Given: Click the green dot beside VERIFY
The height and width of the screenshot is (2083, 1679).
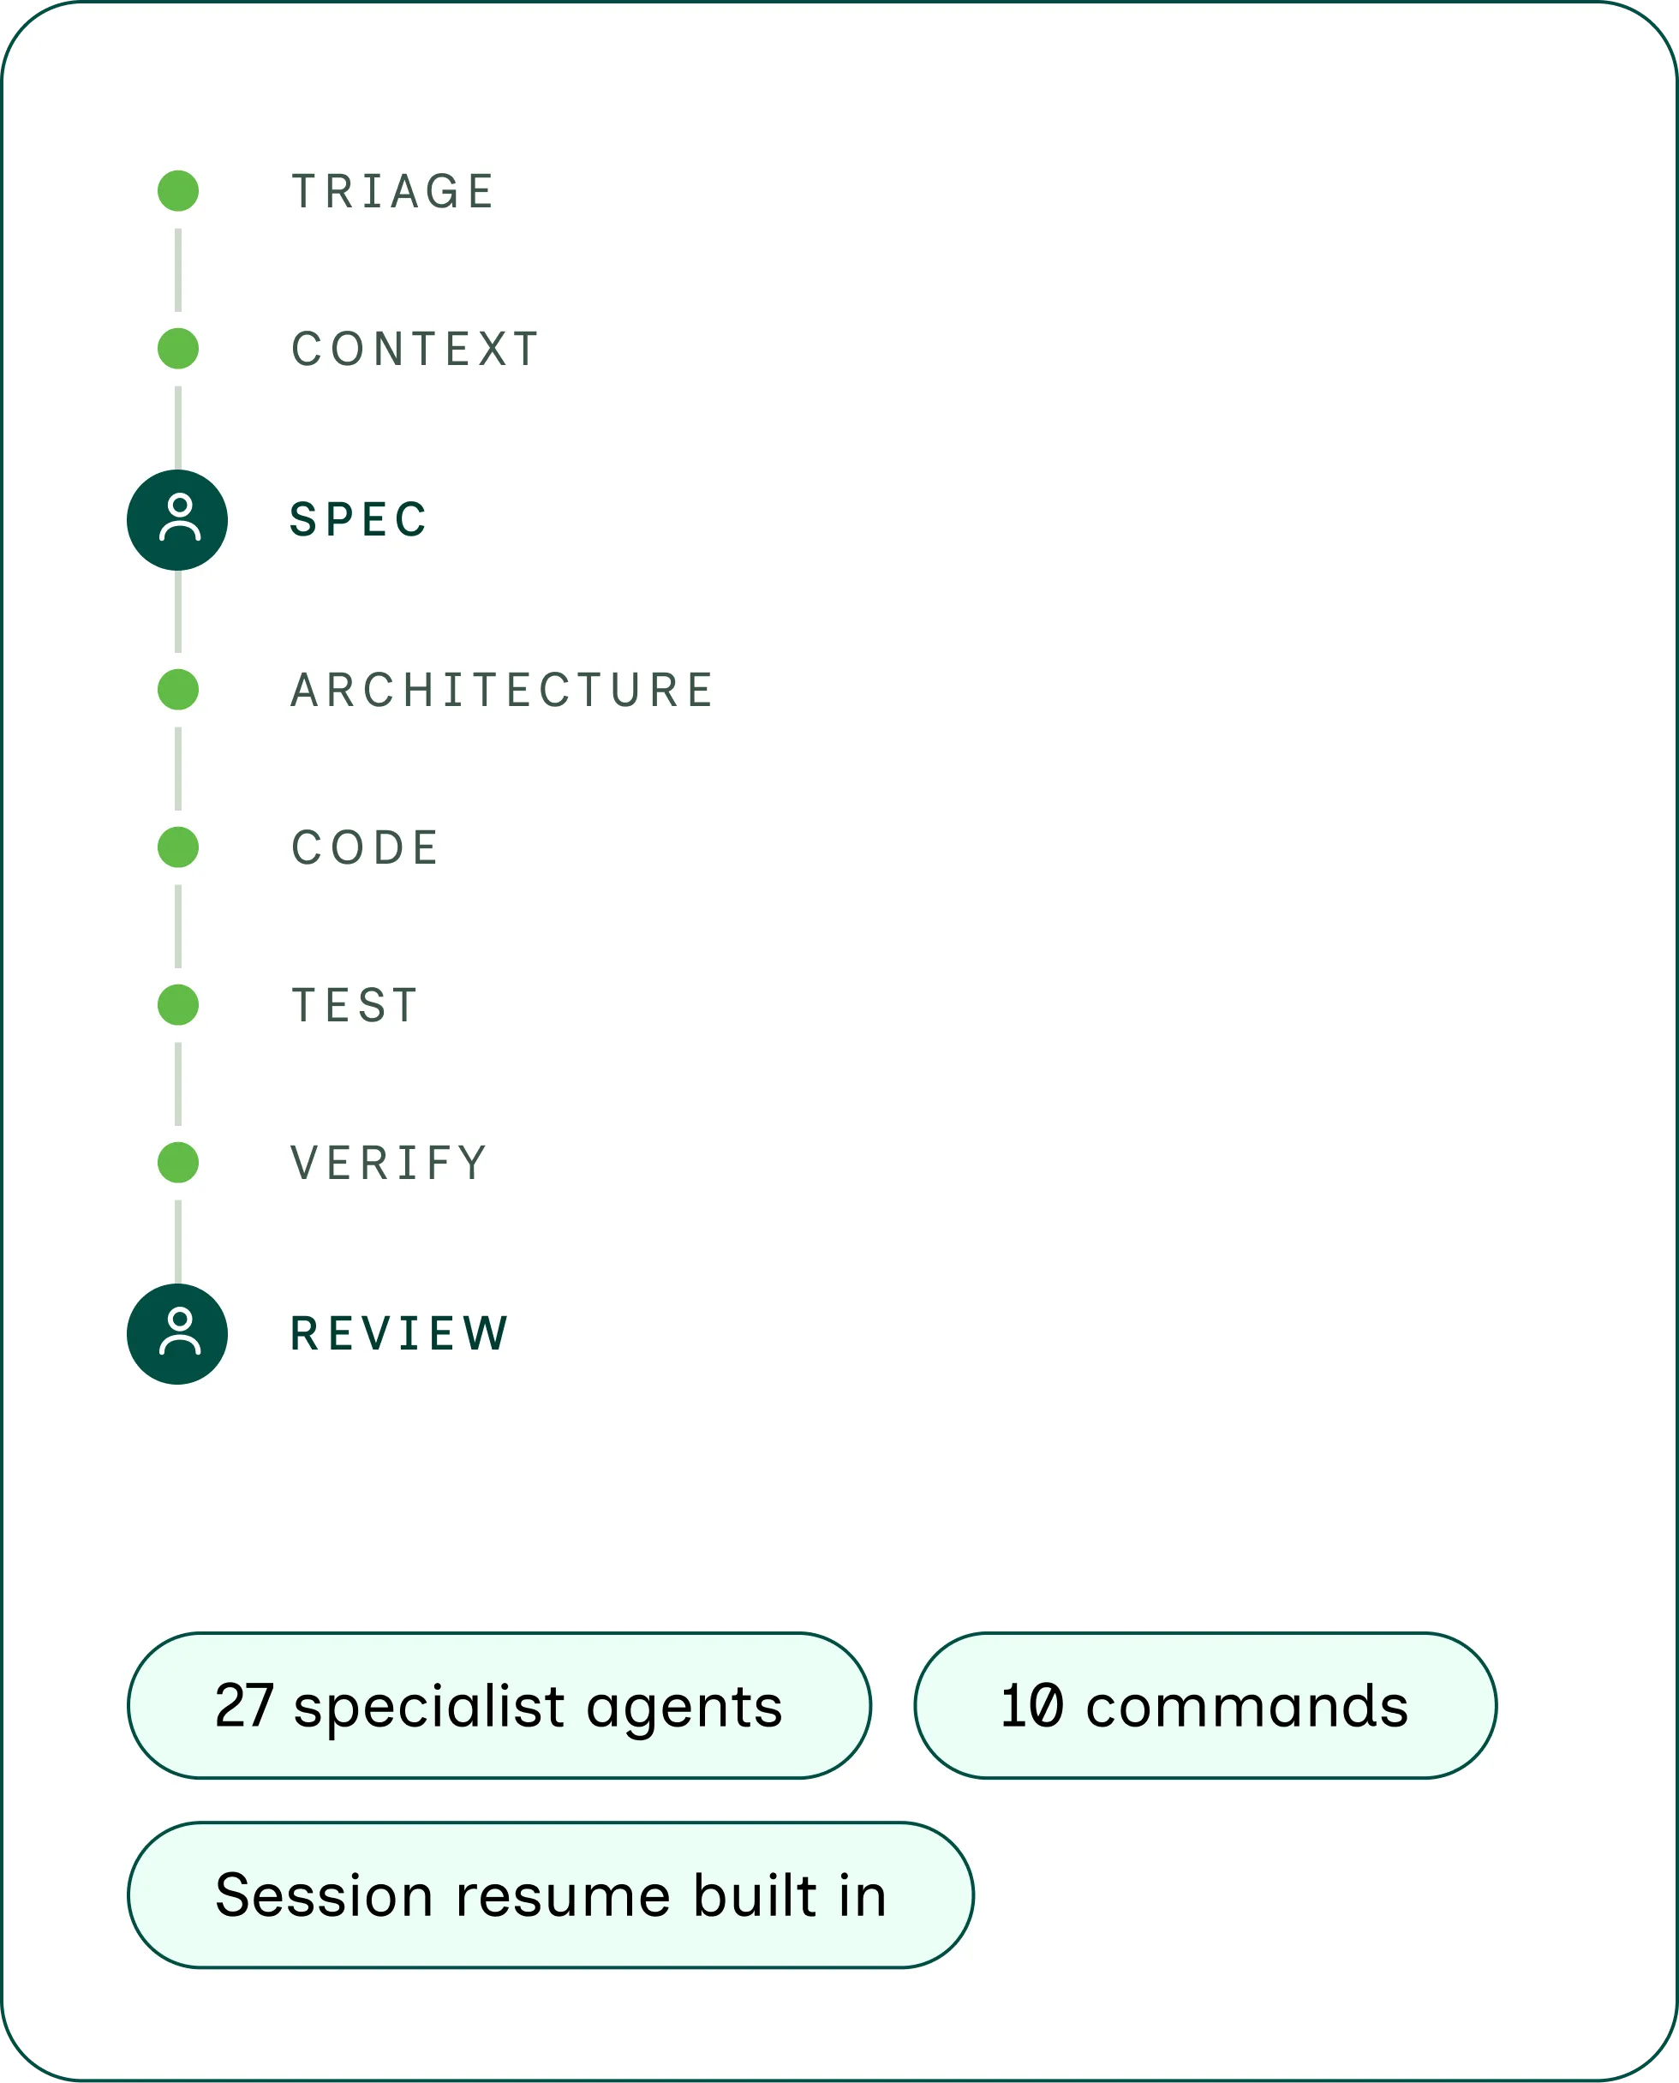Looking at the screenshot, I should point(178,1163).
